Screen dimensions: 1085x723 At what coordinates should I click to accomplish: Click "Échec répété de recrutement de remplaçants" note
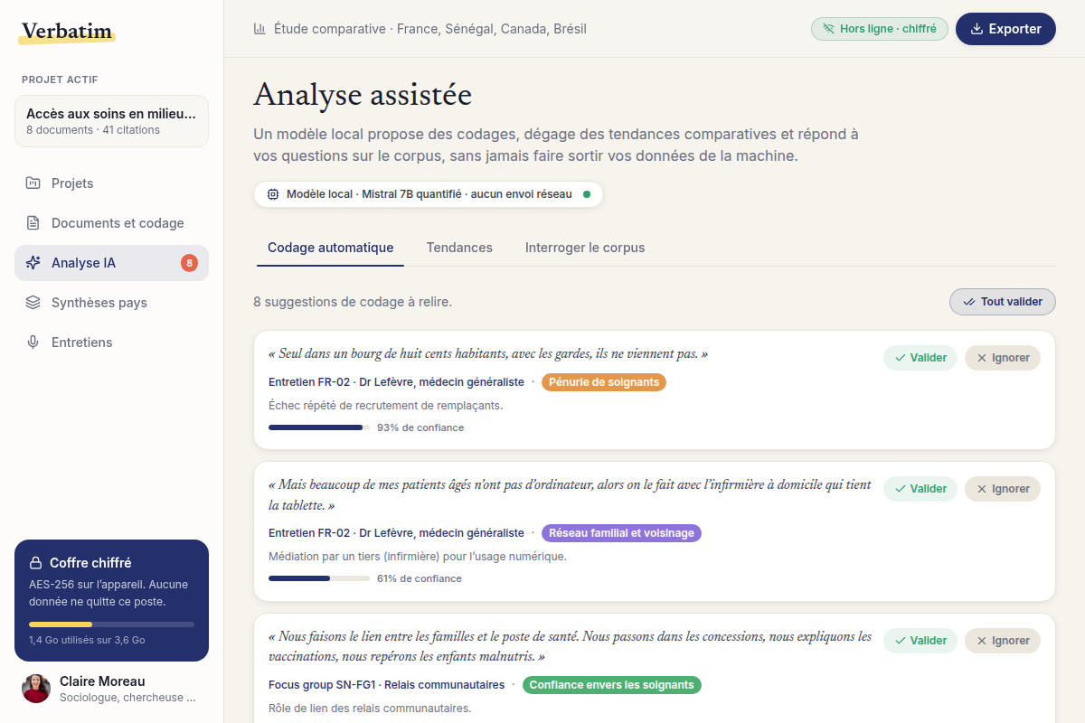(x=386, y=406)
